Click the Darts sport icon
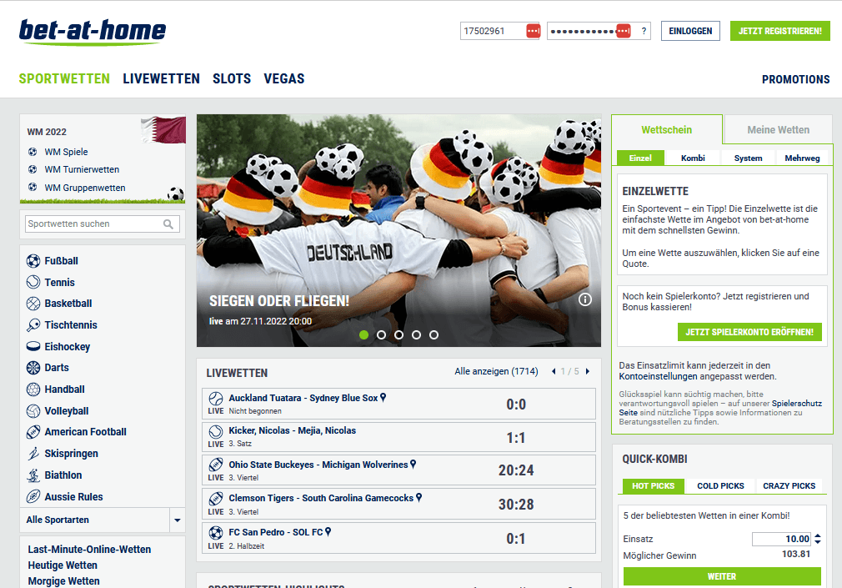The image size is (842, 588). click(33, 368)
